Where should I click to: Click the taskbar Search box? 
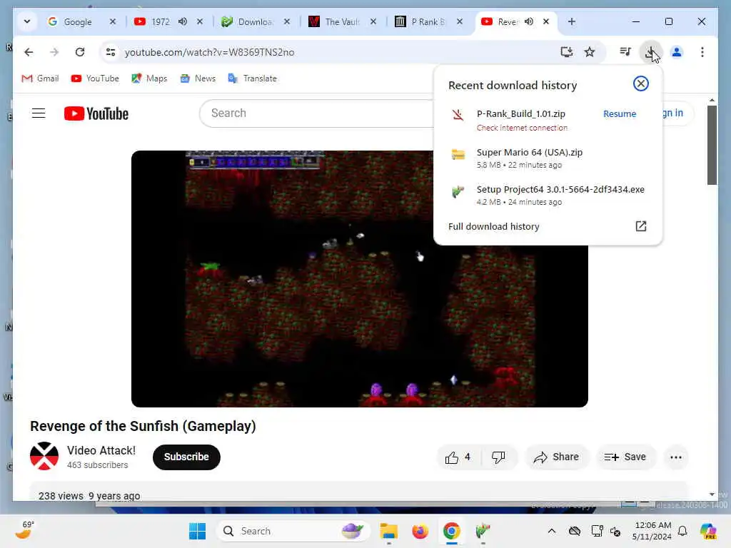[x=293, y=531]
